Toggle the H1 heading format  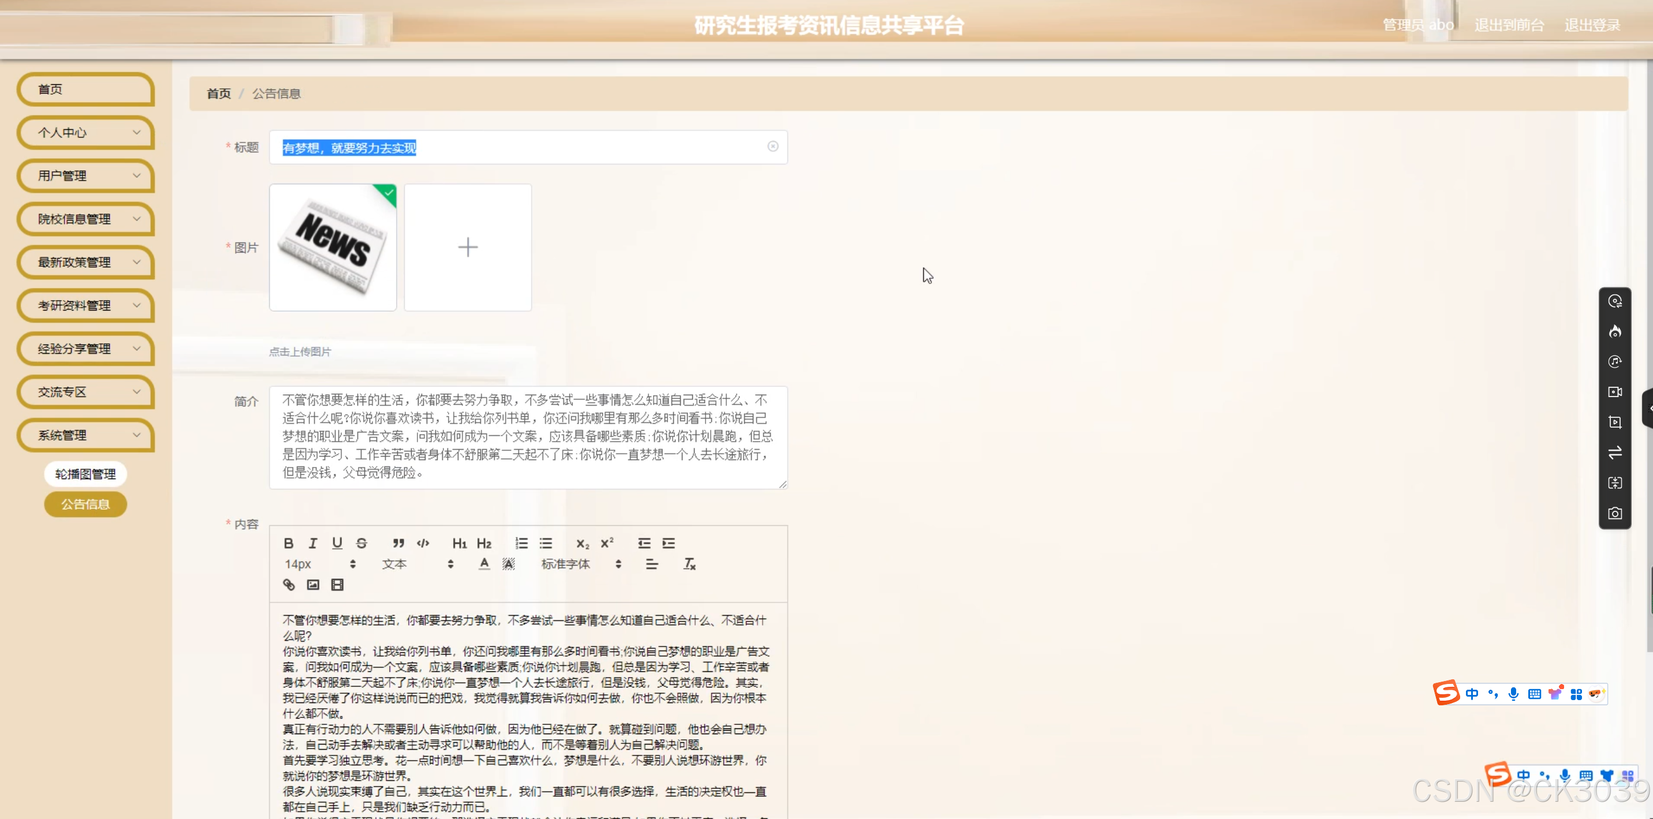click(x=460, y=543)
